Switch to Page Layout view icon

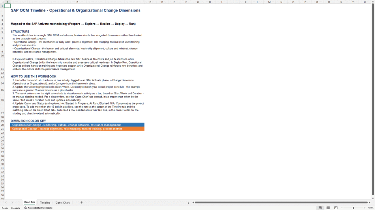point(328,208)
